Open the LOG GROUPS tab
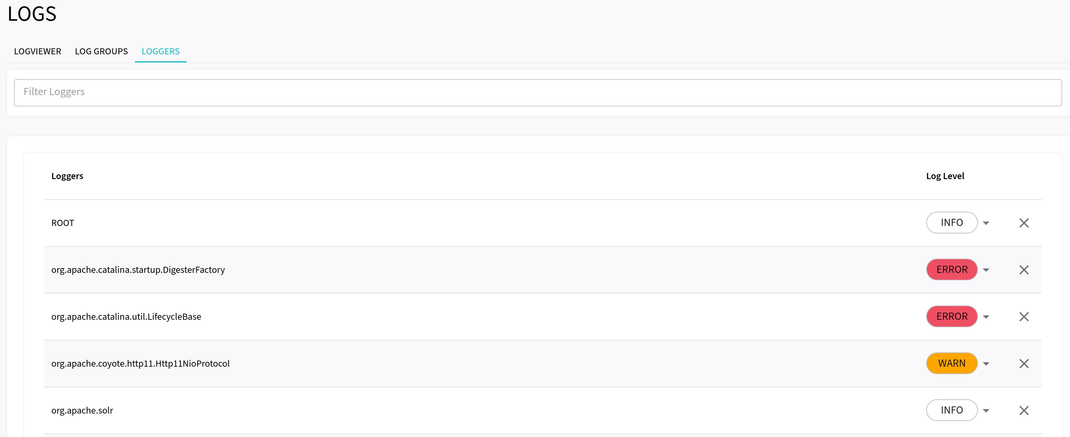Image resolution: width=1070 pixels, height=437 pixels. (101, 52)
